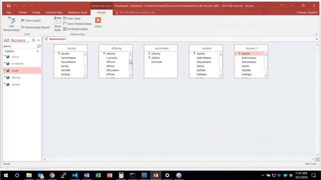This screenshot has height=180, width=321.
Task: Select FacDept field in faculty
Action: pyautogui.click(x=66, y=74)
